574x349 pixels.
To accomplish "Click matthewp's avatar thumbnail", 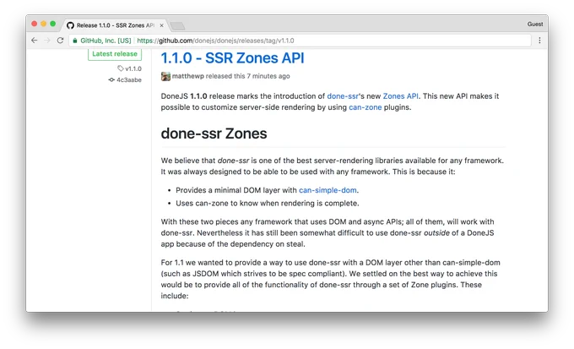I will point(165,76).
